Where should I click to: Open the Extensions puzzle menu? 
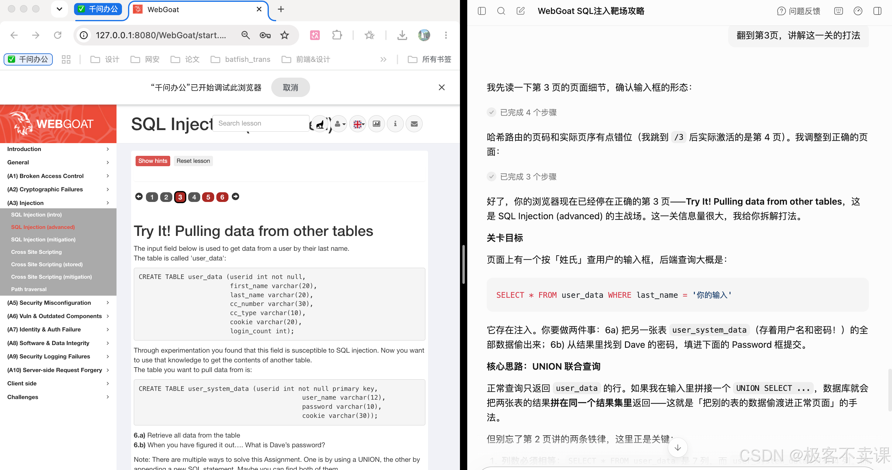(x=337, y=35)
